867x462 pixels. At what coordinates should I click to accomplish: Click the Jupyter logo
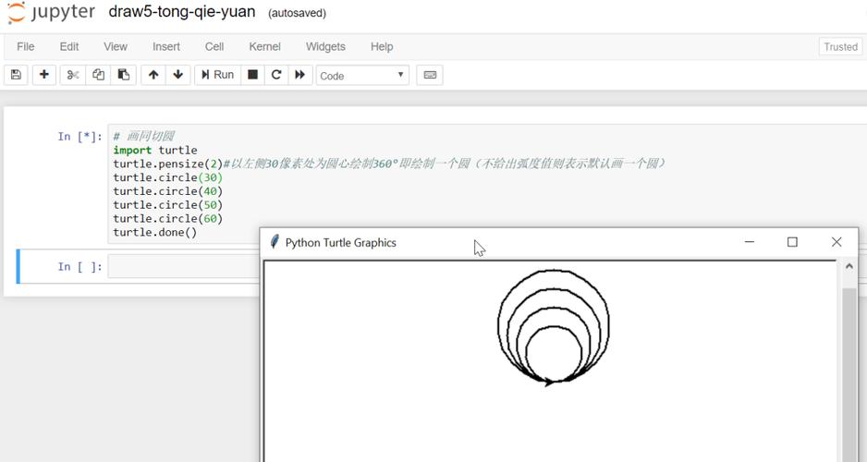tap(51, 13)
